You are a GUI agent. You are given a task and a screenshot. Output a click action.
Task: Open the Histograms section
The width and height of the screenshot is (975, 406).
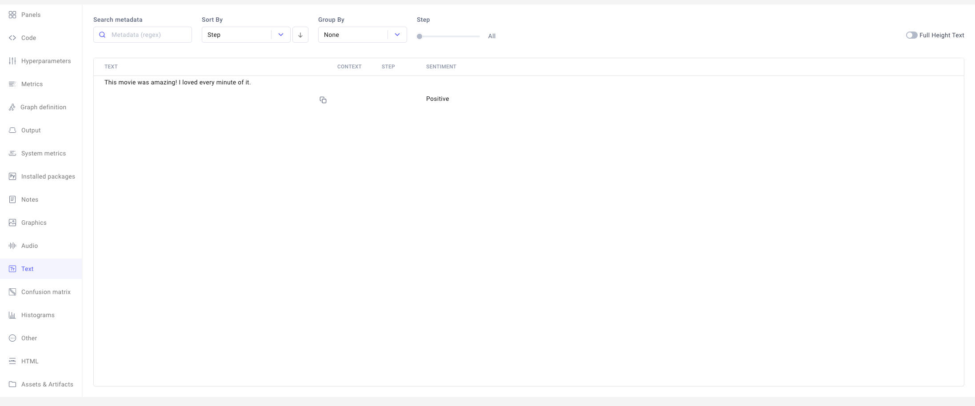point(38,315)
